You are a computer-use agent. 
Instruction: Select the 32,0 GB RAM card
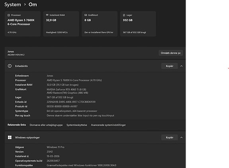pyautogui.click(x=61, y=24)
